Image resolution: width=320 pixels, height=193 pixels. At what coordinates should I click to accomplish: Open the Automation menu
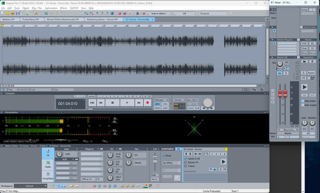51,8
